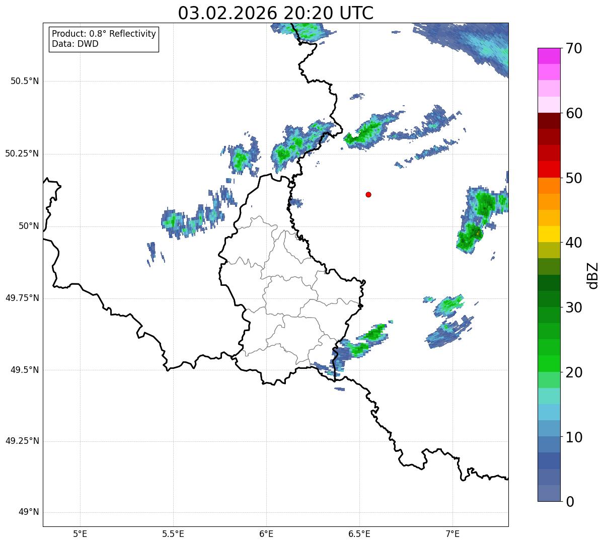The width and height of the screenshot is (605, 544).
Task: Click the dark maroon colorbar segment below 60
Action: click(x=549, y=121)
